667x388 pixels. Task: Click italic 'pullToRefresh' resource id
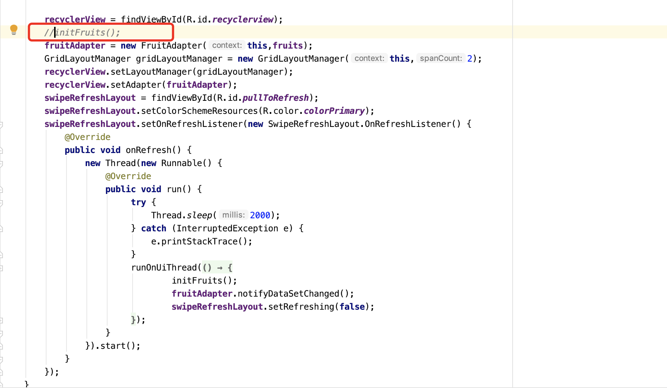pos(275,98)
